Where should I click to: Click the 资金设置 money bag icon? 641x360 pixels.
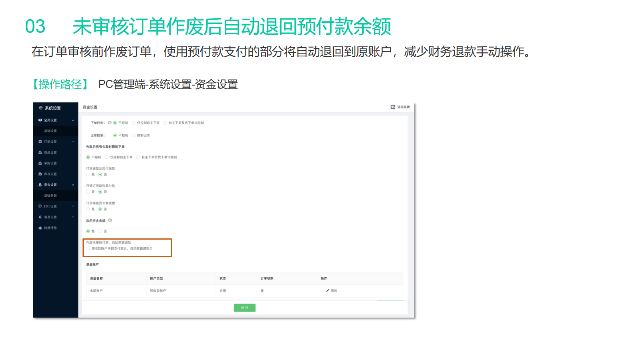pos(40,185)
